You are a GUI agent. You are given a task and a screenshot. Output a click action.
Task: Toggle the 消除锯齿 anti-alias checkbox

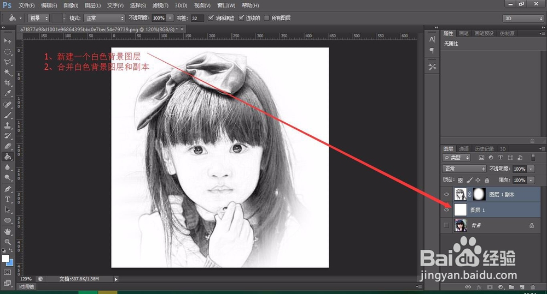click(211, 18)
